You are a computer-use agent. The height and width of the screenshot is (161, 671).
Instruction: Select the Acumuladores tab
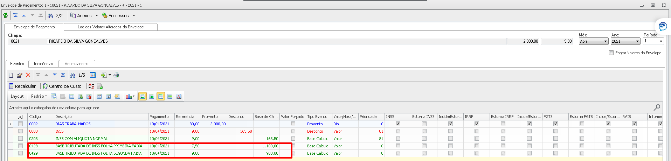tap(76, 64)
